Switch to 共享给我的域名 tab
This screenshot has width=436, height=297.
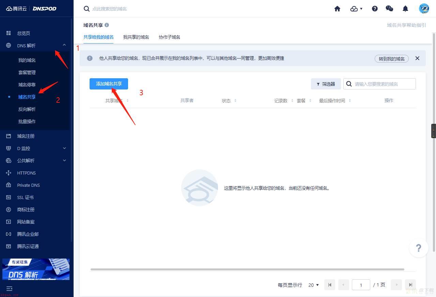pyautogui.click(x=98, y=37)
